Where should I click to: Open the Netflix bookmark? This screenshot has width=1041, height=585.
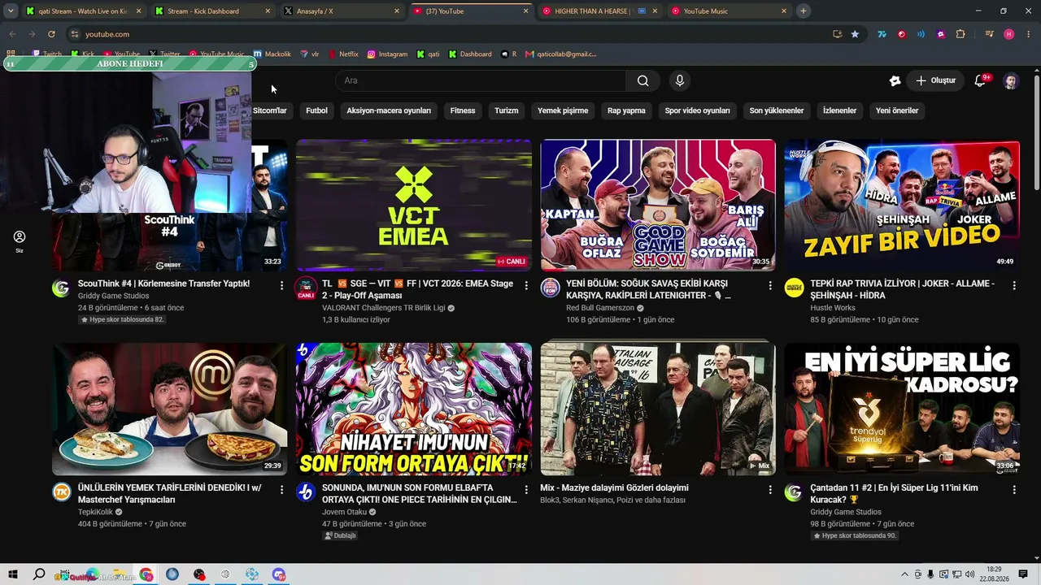click(343, 54)
